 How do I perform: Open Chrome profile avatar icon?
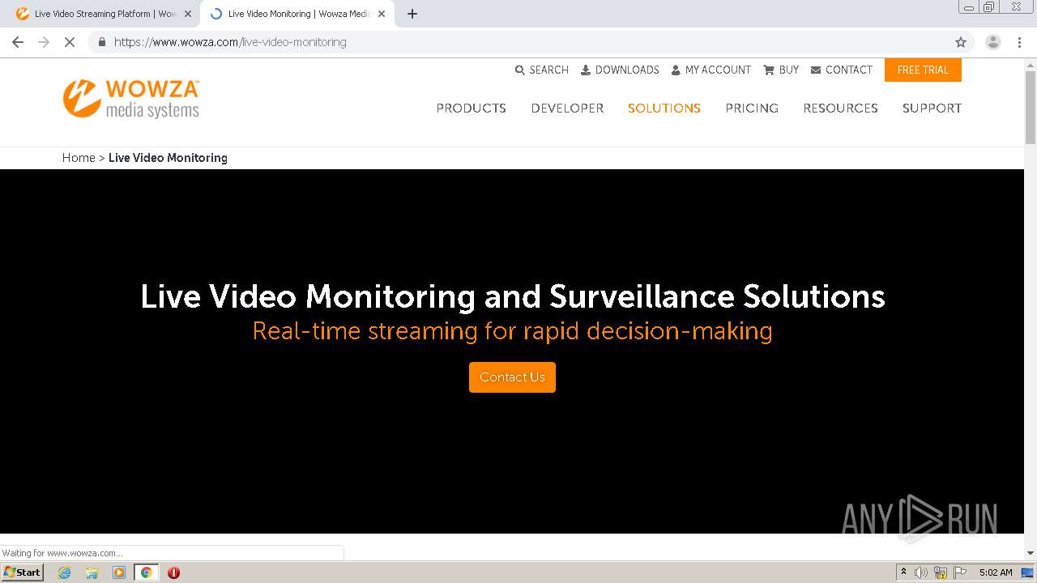[x=993, y=42]
